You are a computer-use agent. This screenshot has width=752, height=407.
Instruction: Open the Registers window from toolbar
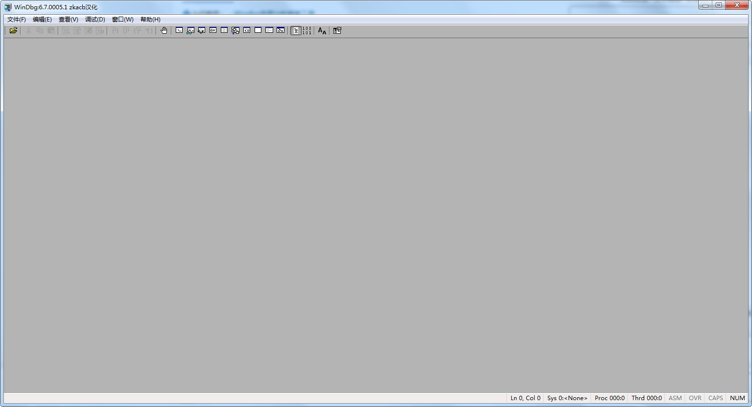213,30
